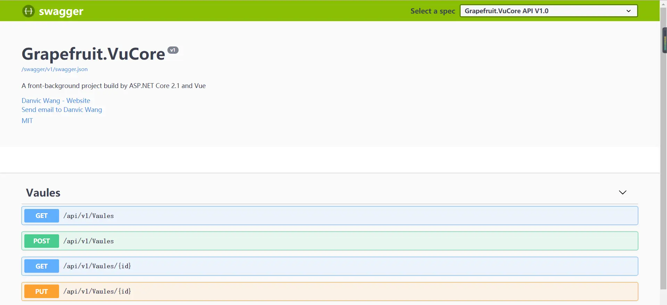Image resolution: width=667 pixels, height=305 pixels.
Task: Click the Select a spec label
Action: 433,11
